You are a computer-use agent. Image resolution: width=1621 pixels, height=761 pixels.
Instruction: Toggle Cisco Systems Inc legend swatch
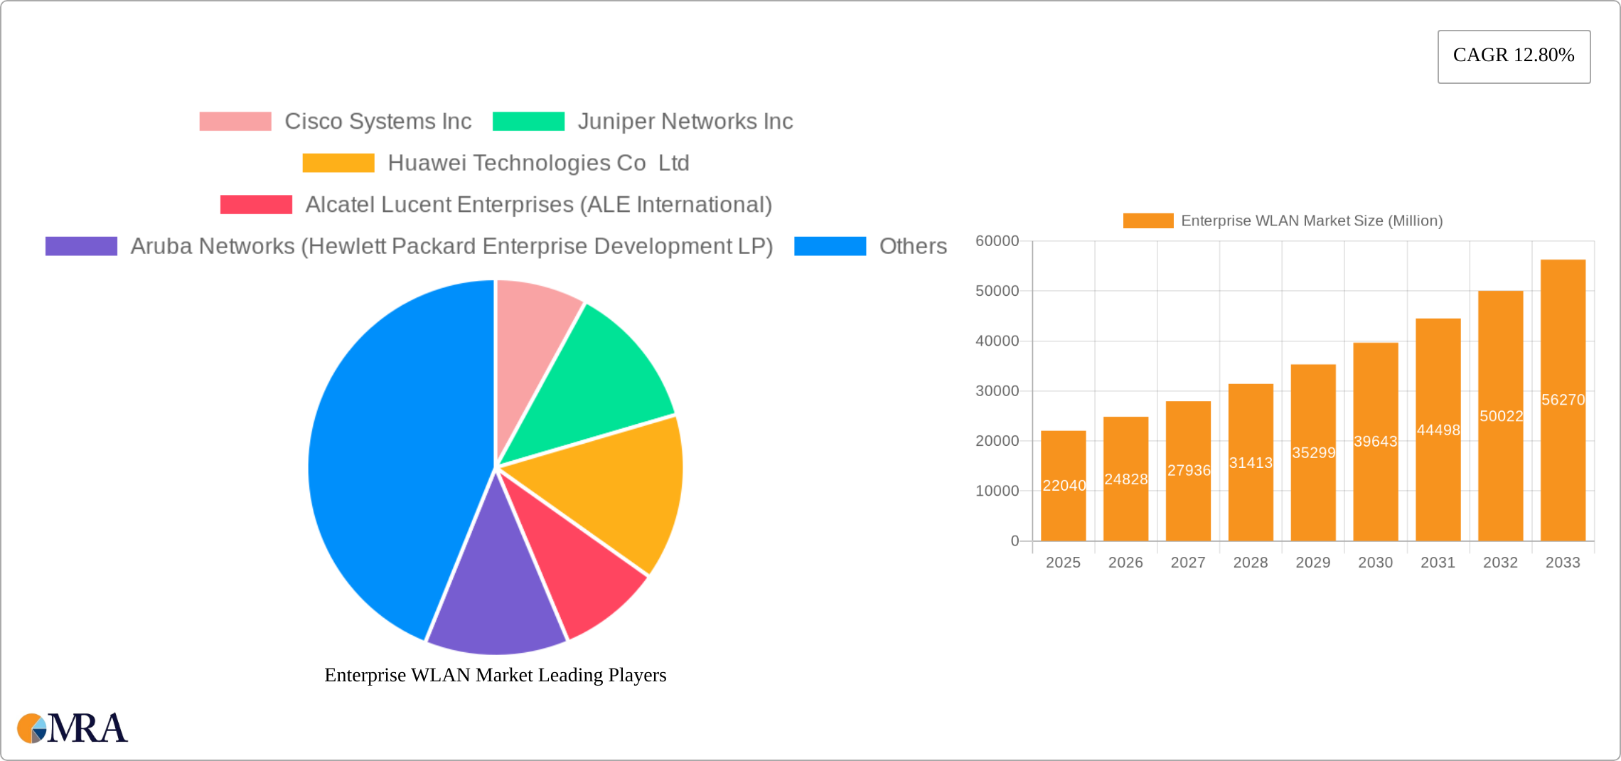[x=235, y=122]
